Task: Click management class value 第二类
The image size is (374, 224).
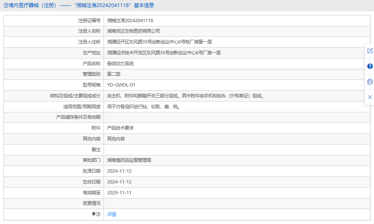Action: point(114,74)
